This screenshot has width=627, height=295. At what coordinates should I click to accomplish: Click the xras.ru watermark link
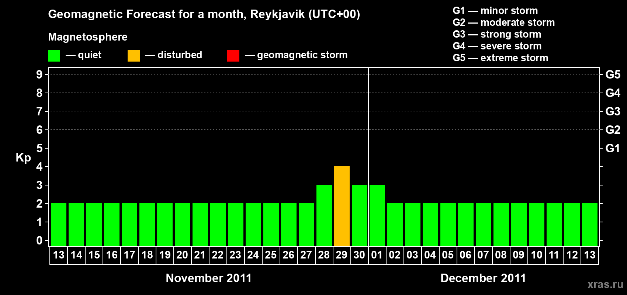(605, 284)
